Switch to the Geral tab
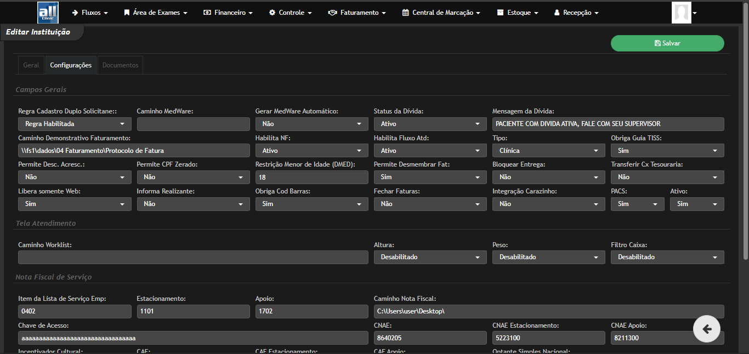The image size is (749, 354). click(31, 65)
